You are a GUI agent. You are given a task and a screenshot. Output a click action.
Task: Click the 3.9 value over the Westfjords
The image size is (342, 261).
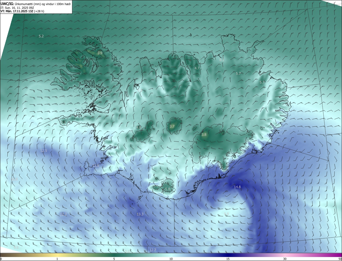pyautogui.click(x=100, y=53)
